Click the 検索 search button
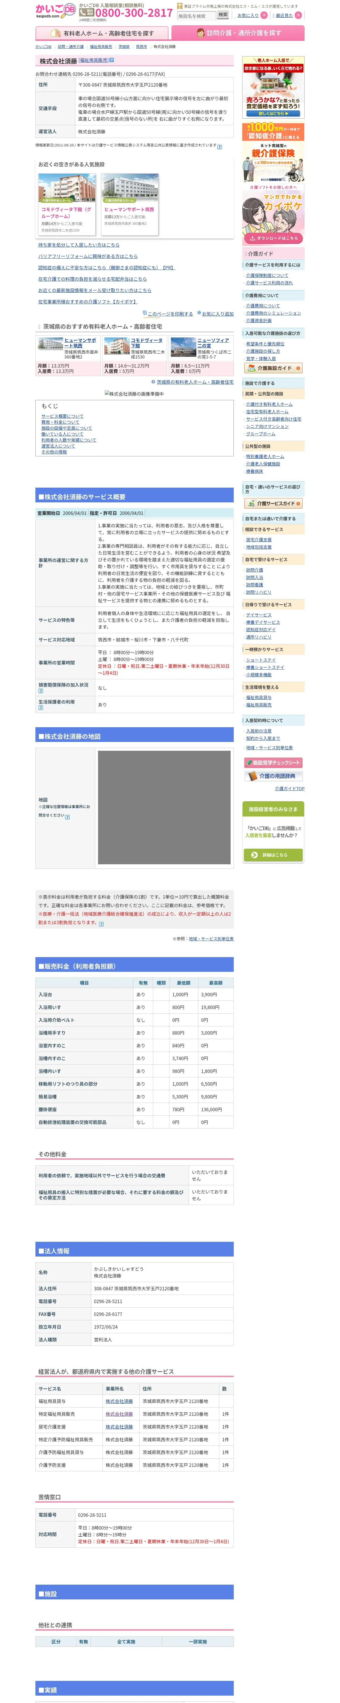The image size is (340, 1703). pyautogui.click(x=223, y=14)
